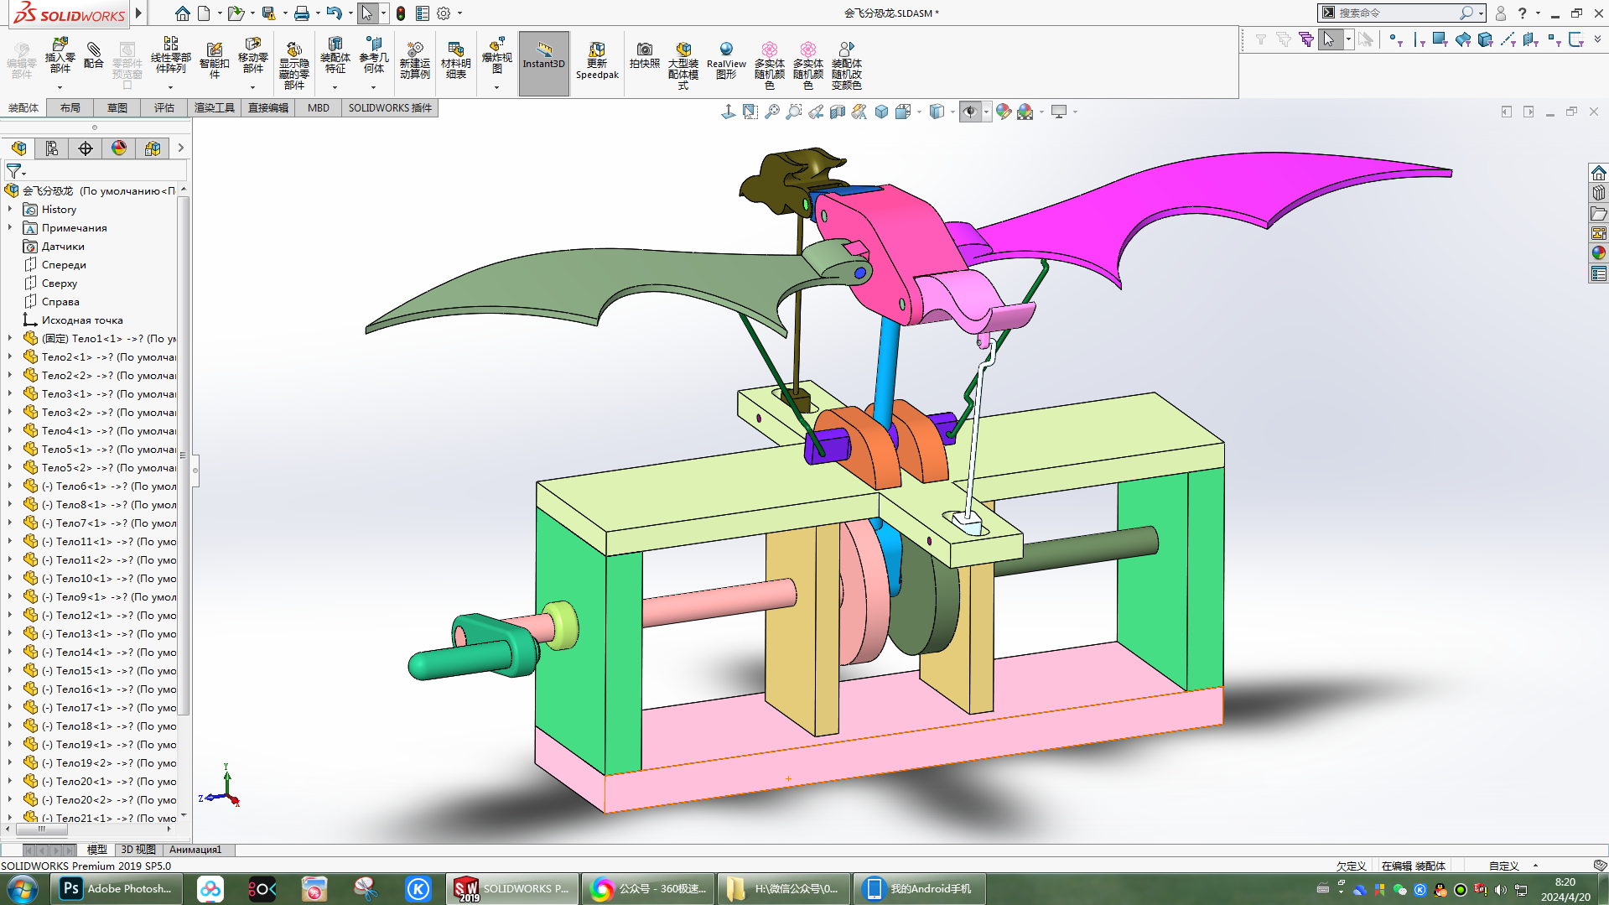Expand the History folder in feature tree
This screenshot has height=905, width=1609.
(10, 209)
